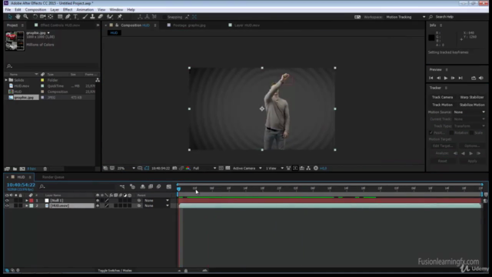This screenshot has height=277, width=492.
Task: Create a new folder in Project panel
Action: point(15,169)
